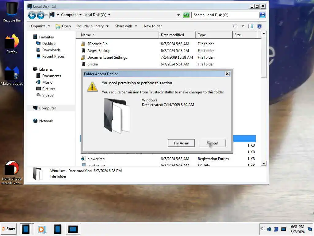The height and width of the screenshot is (236, 314).
Task: Click the third taskbar icon
Action: (57, 229)
